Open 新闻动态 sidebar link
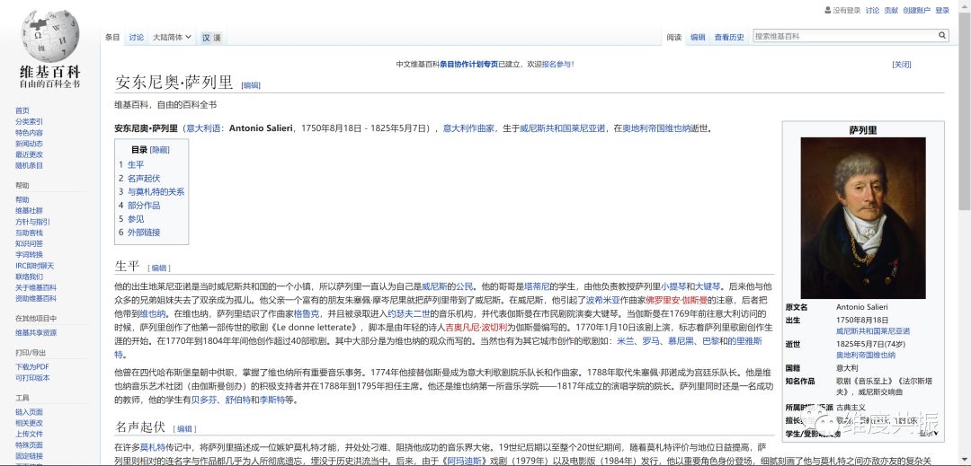 (29, 144)
